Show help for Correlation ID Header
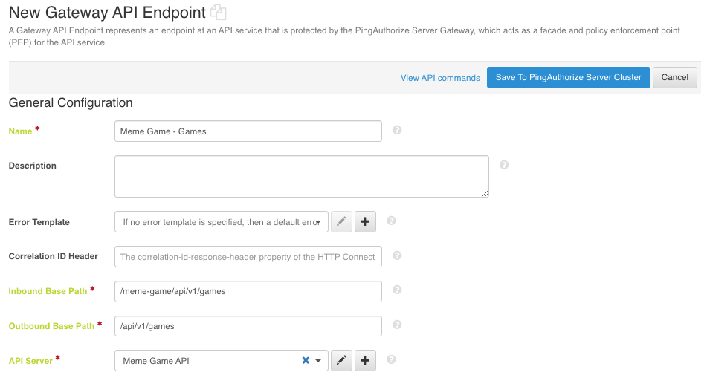Image resolution: width=707 pixels, height=381 pixels. click(x=397, y=255)
